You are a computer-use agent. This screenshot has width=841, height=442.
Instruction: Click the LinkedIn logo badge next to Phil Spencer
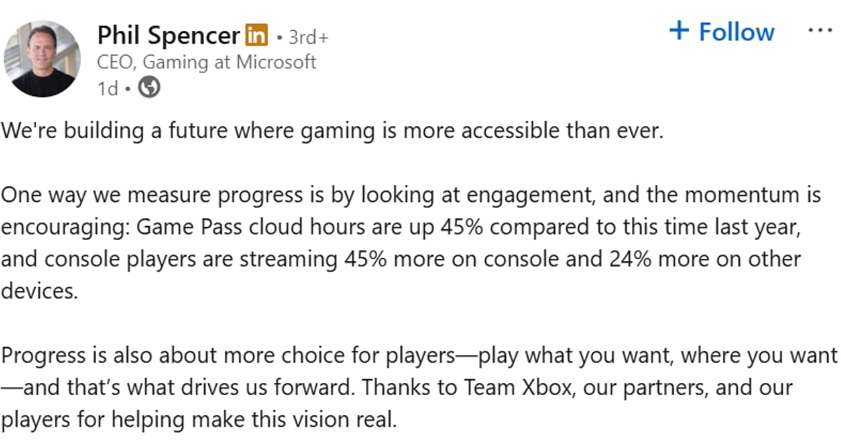tap(256, 33)
